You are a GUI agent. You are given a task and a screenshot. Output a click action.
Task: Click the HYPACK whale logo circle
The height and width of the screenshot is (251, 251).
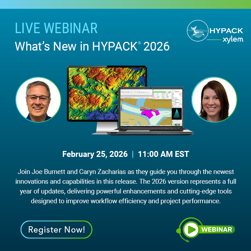[198, 31]
